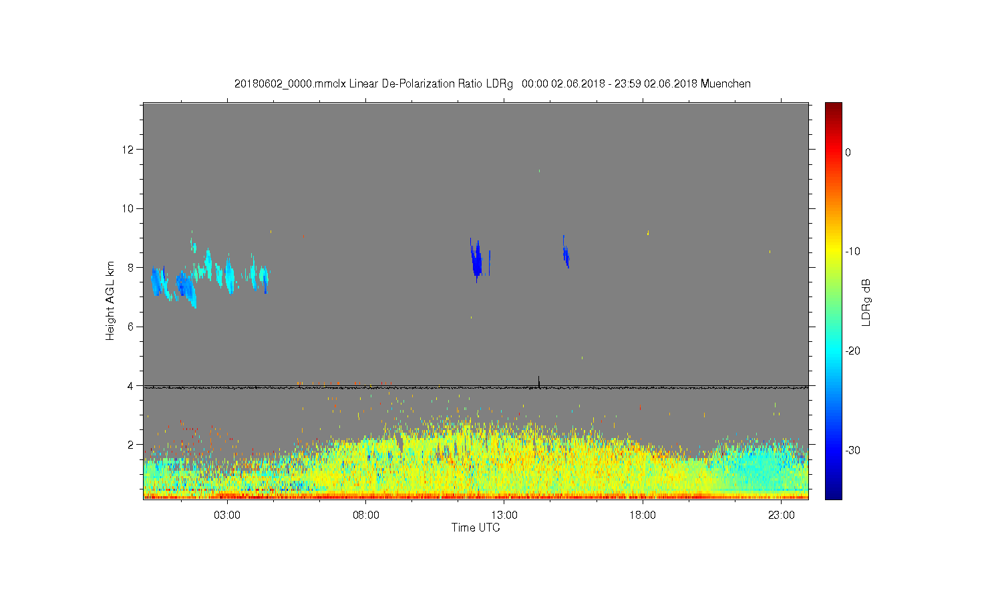Screen dimensions: 1002x601
Task: Click the 18:00 time tick label
Action: (643, 516)
